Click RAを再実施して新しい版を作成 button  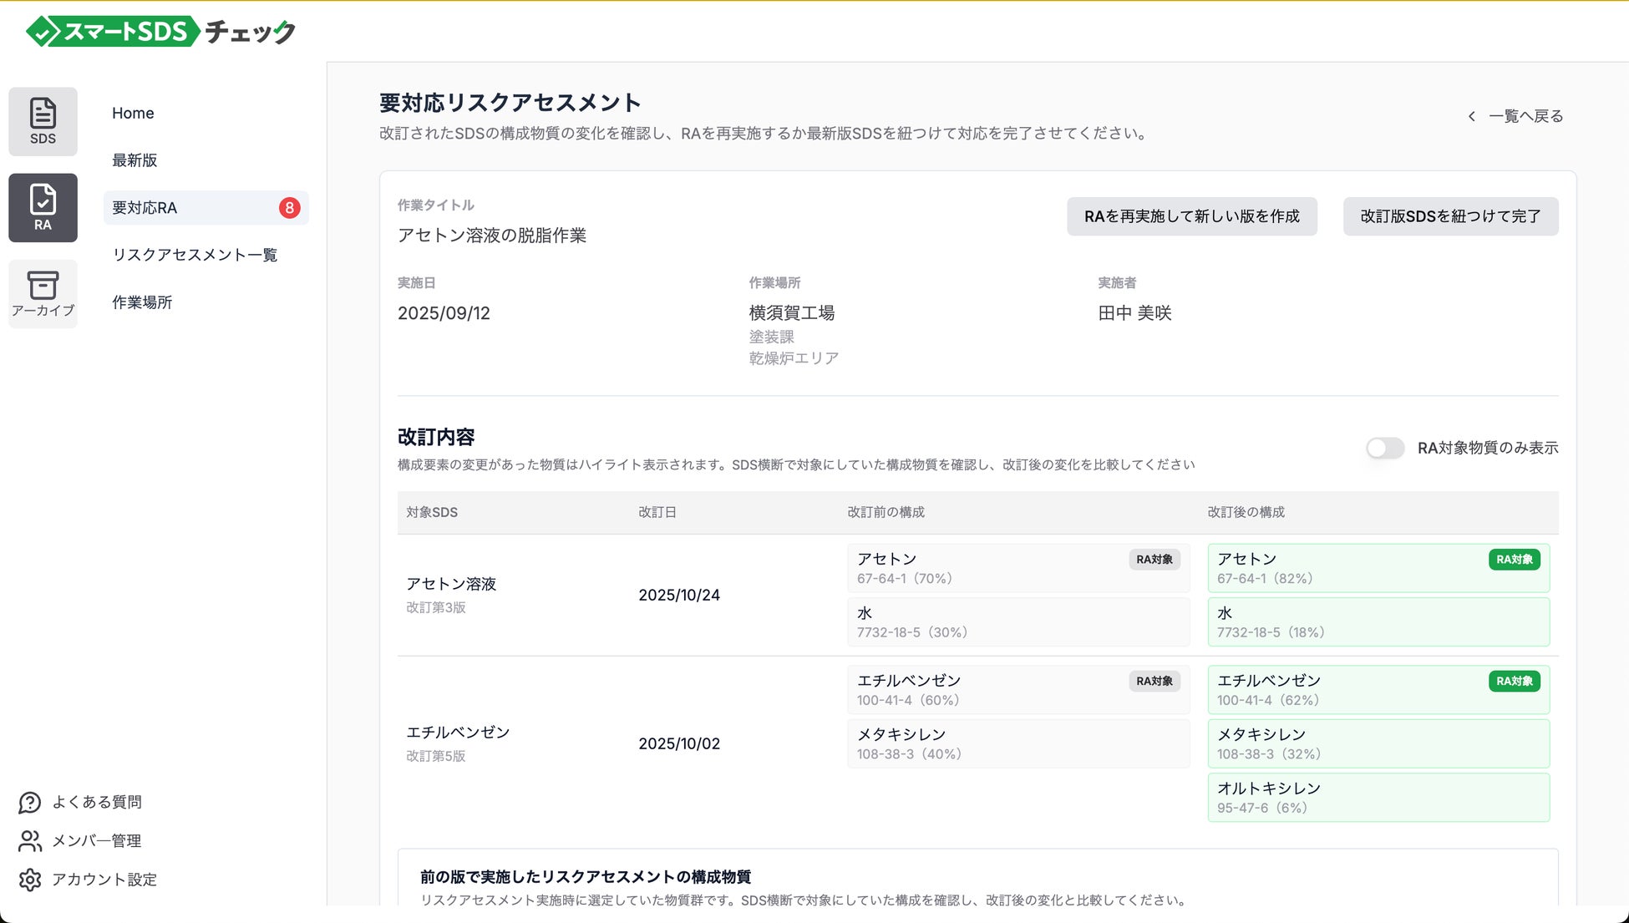click(x=1191, y=216)
